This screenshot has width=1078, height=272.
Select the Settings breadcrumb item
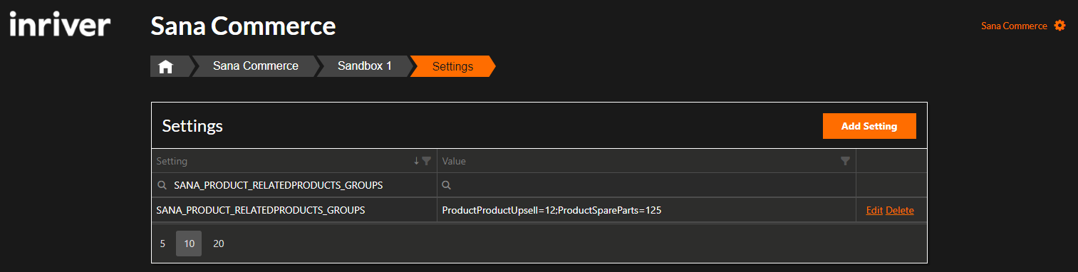[452, 66]
